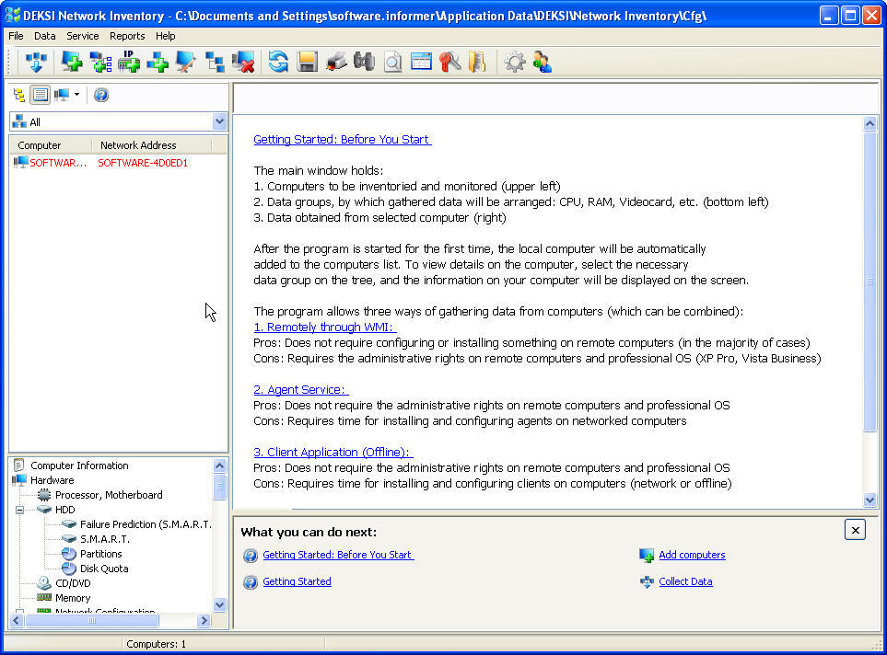Open the Reports menu
This screenshot has width=887, height=655.
coord(127,36)
